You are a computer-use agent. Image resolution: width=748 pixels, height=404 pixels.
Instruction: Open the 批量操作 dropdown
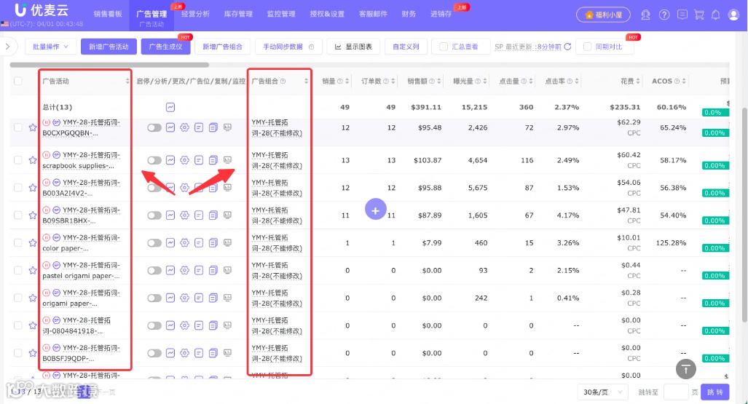(x=50, y=47)
